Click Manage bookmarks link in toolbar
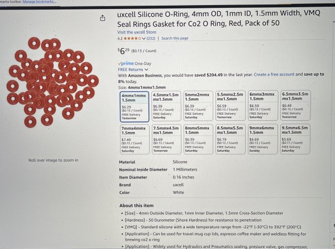This screenshot has width=335, height=249. point(39,2)
